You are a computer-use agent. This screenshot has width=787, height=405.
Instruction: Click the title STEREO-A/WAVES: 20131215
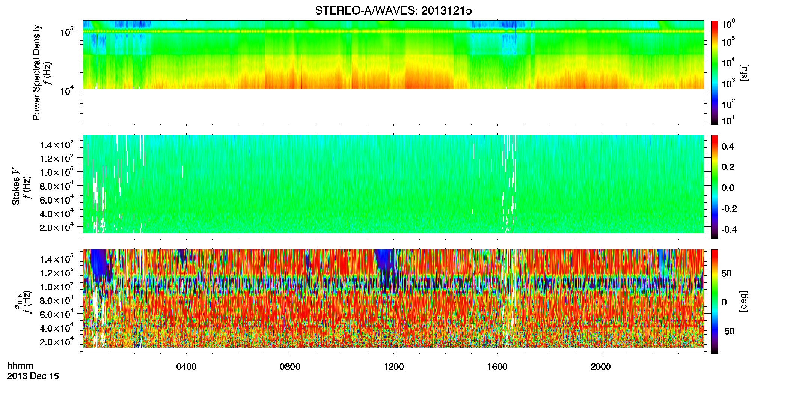pos(393,11)
